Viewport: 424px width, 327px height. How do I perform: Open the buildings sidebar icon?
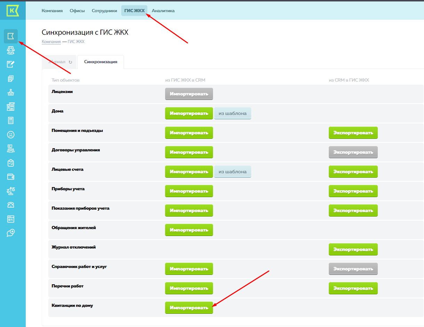(11, 107)
